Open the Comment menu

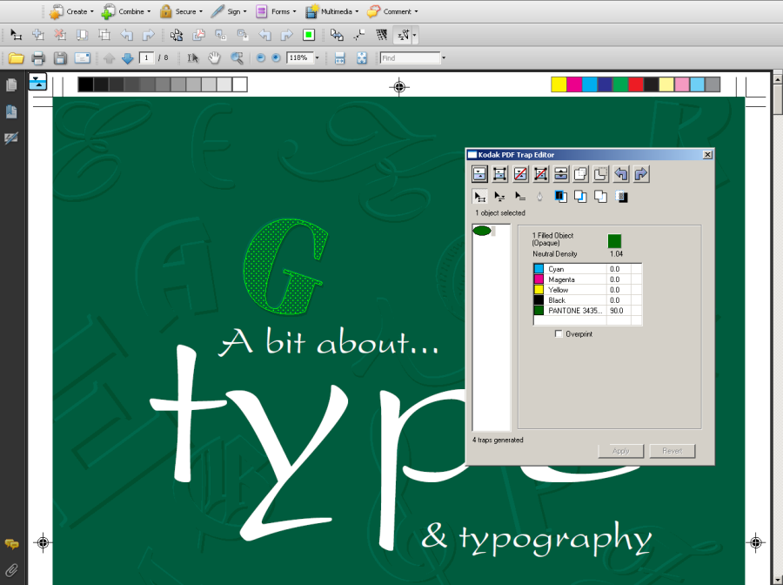(392, 11)
